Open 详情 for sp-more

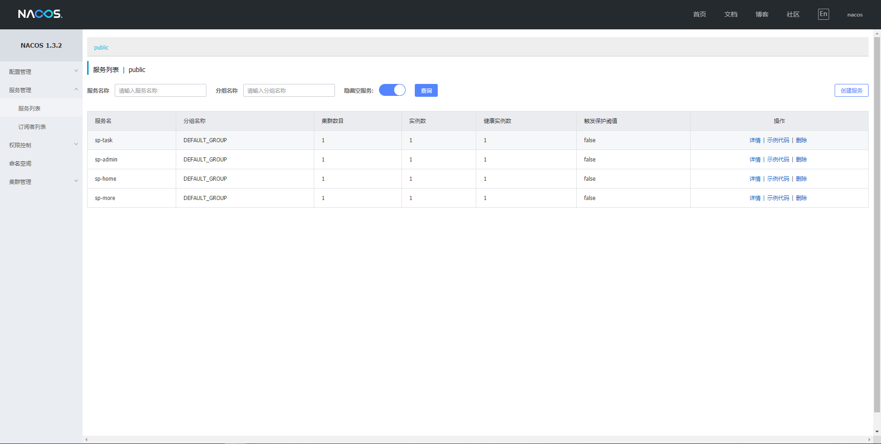755,198
